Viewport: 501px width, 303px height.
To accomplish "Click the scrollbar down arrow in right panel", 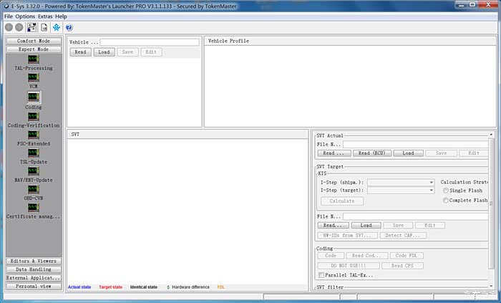I will coord(491,287).
